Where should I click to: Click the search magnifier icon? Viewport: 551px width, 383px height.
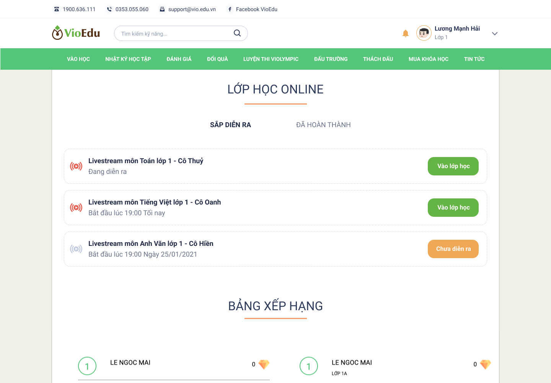pos(237,33)
